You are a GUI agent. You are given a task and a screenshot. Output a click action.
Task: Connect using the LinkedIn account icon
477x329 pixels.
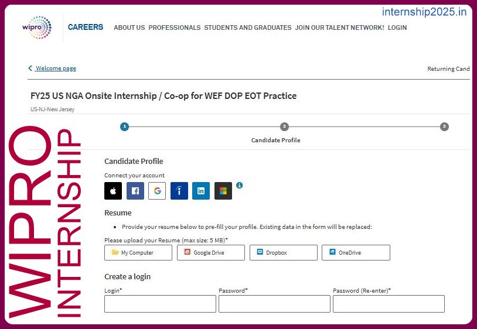pos(201,191)
